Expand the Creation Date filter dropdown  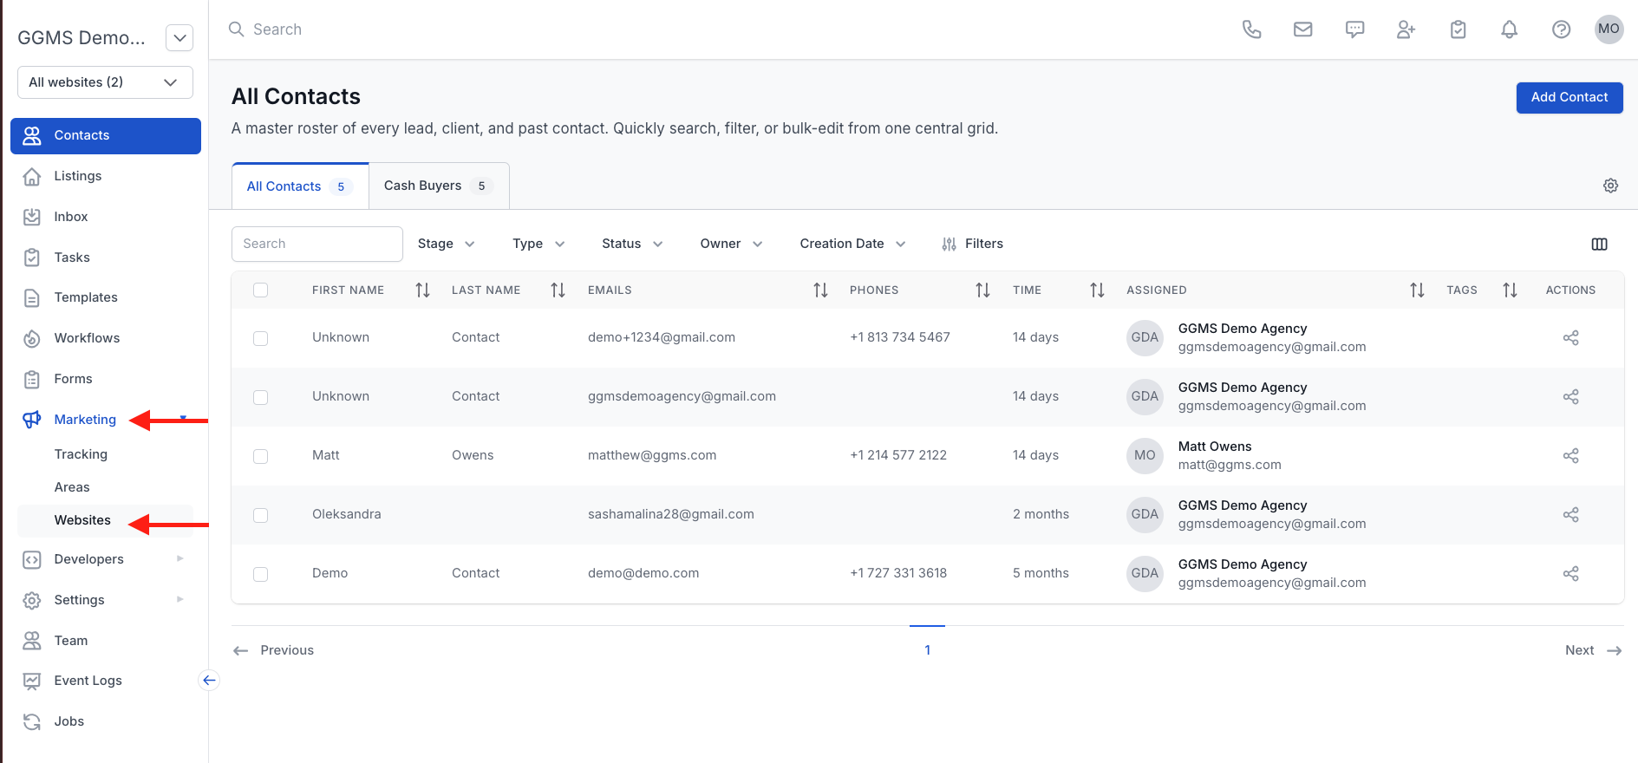852,244
